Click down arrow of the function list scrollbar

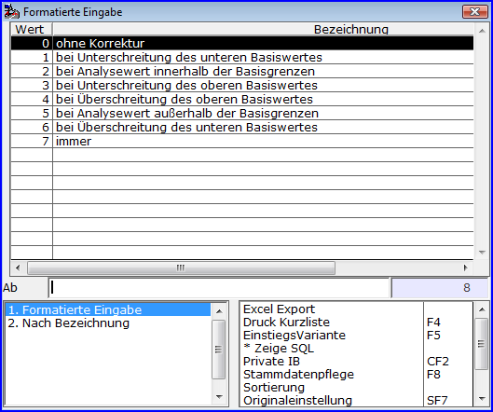(482, 398)
